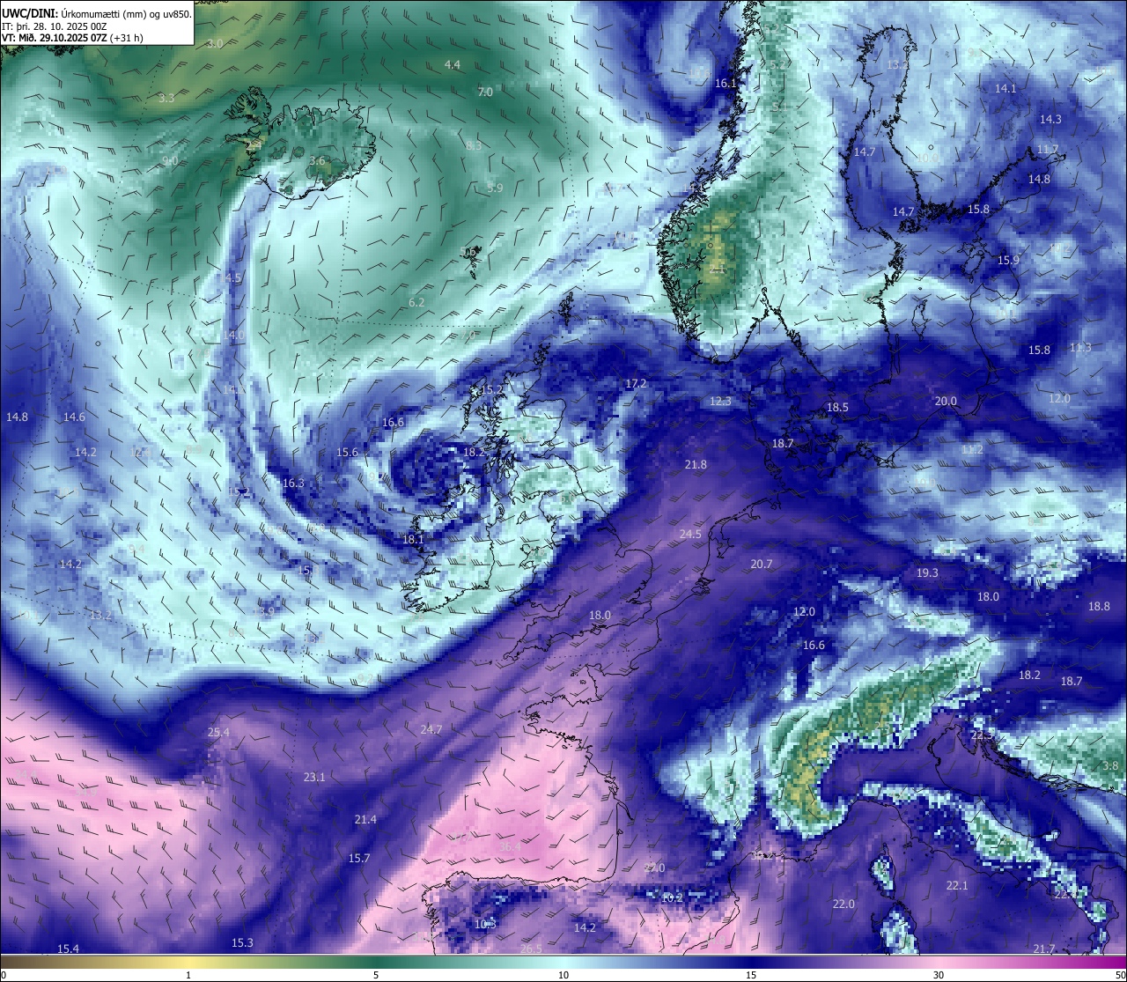Click the 7.0 value in the Norwegian Sea
Image resolution: width=1127 pixels, height=982 pixels.
point(485,92)
